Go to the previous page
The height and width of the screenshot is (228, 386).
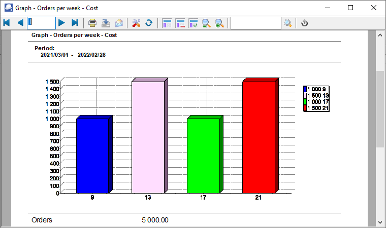click(x=20, y=23)
